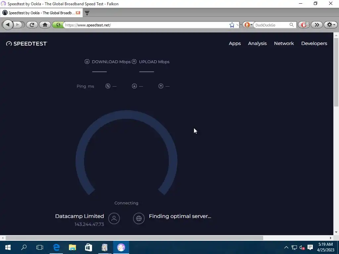Click the 'Finding optimal server...' text

tap(180, 216)
